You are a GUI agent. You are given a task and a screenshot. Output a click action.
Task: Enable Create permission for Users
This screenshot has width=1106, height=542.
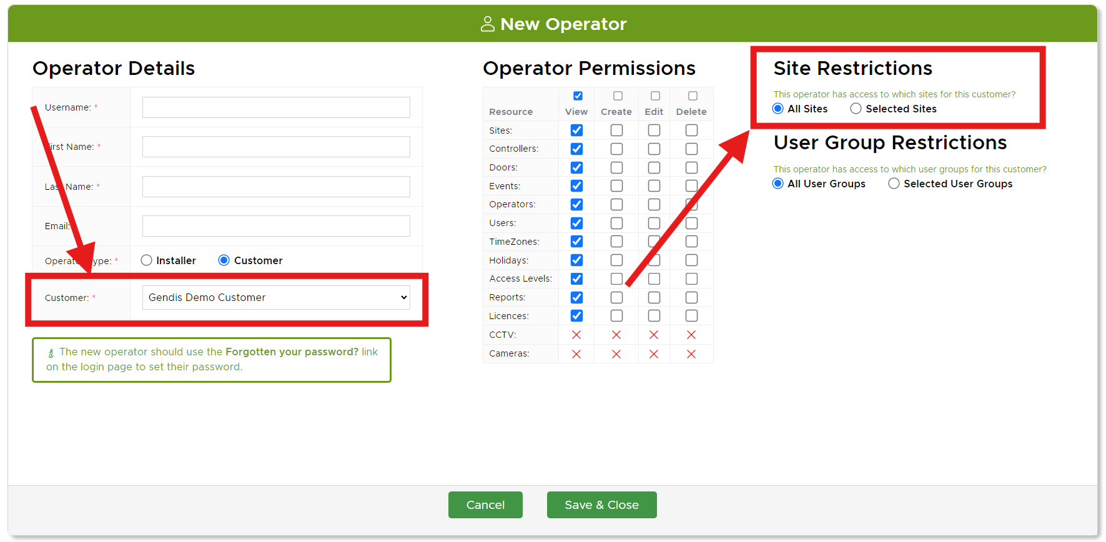(x=616, y=224)
